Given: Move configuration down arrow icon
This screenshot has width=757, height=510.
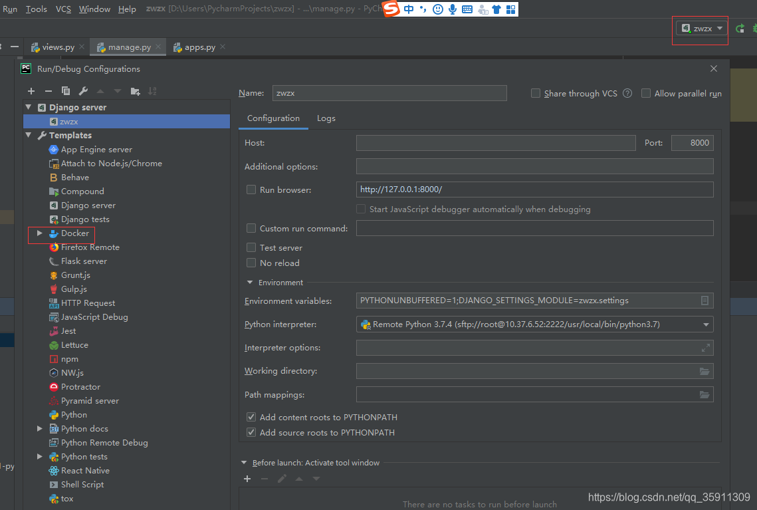Looking at the screenshot, I should pos(118,91).
